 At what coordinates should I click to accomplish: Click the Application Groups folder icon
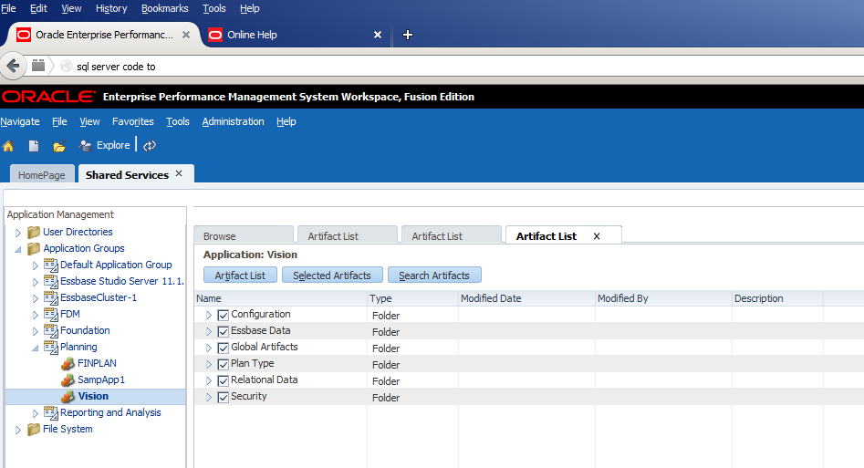34,249
